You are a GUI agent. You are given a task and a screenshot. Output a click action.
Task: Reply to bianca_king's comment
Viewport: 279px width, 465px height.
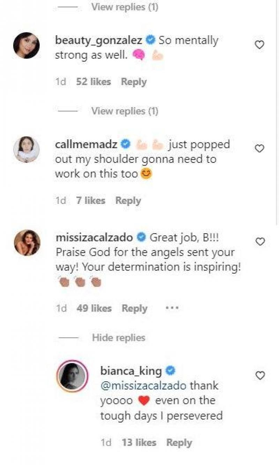point(179,443)
